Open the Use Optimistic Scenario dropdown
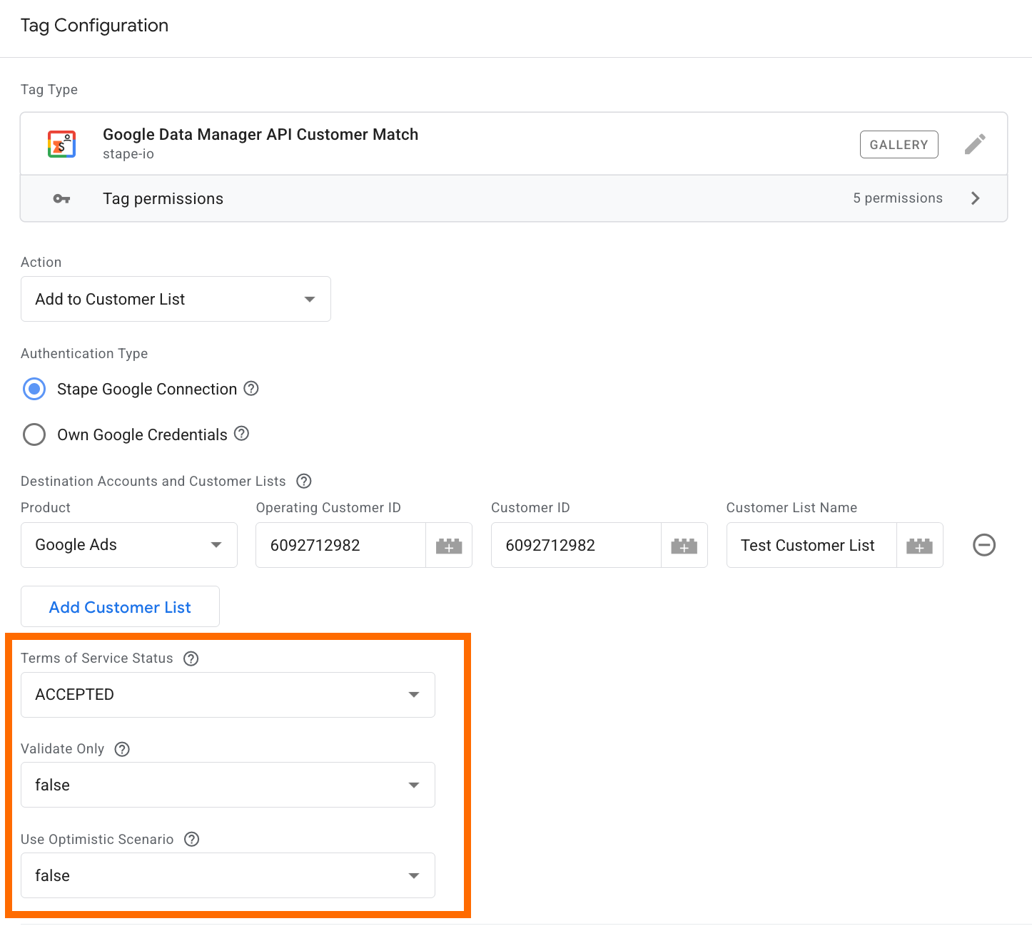The height and width of the screenshot is (926, 1032). 228,875
